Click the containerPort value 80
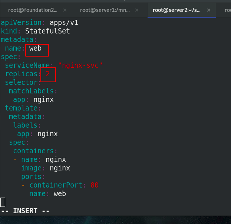This screenshot has width=231, height=224. [95, 185]
